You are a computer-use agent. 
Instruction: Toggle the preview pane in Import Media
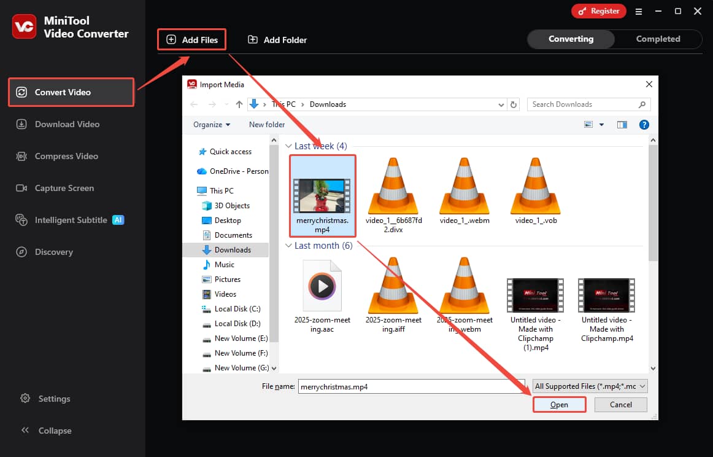pyautogui.click(x=622, y=124)
